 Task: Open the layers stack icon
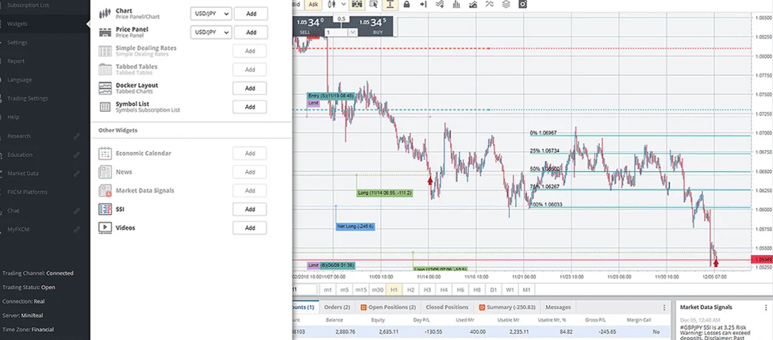click(506, 4)
